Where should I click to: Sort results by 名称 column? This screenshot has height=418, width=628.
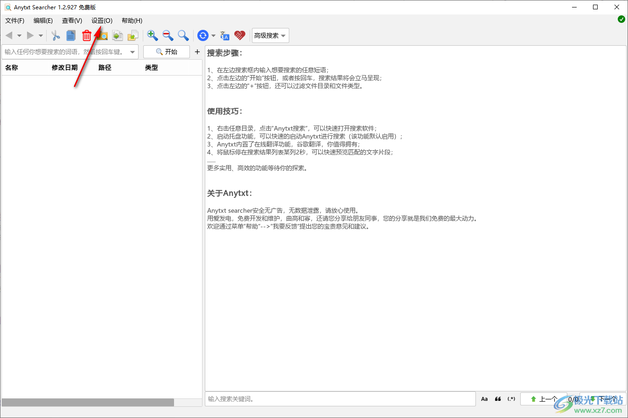(12, 68)
